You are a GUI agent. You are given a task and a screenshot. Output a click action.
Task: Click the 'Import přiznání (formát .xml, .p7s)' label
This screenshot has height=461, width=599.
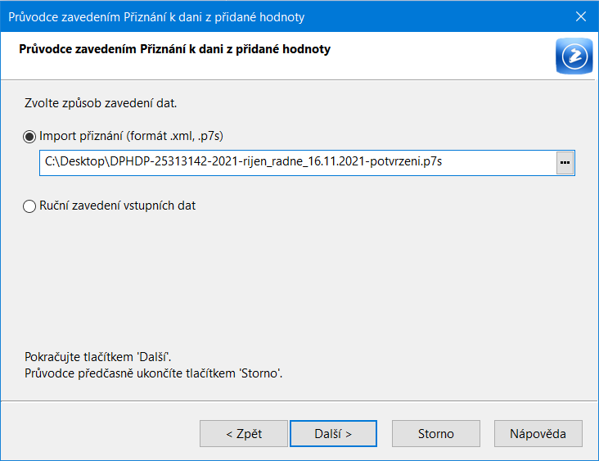(131, 136)
